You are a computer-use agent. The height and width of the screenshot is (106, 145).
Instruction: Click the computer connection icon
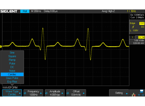pyautogui.click(x=142, y=91)
